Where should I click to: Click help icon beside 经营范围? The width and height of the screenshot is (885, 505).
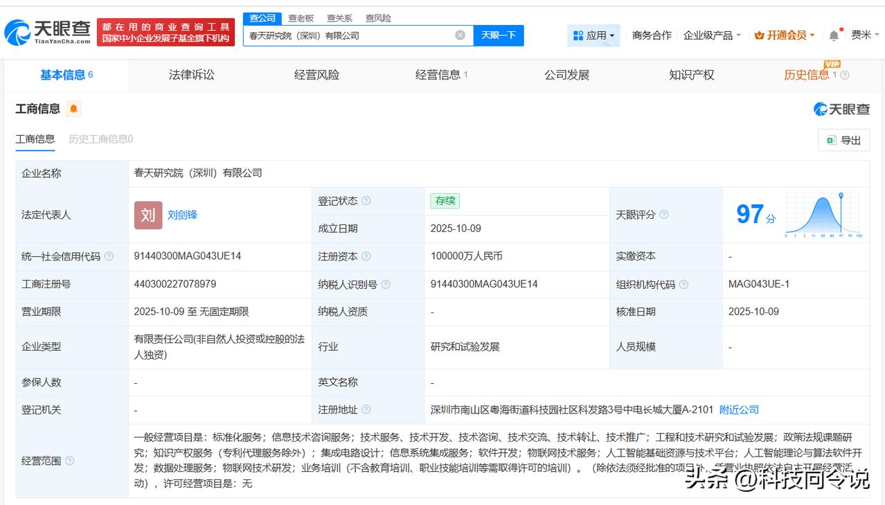click(x=69, y=461)
